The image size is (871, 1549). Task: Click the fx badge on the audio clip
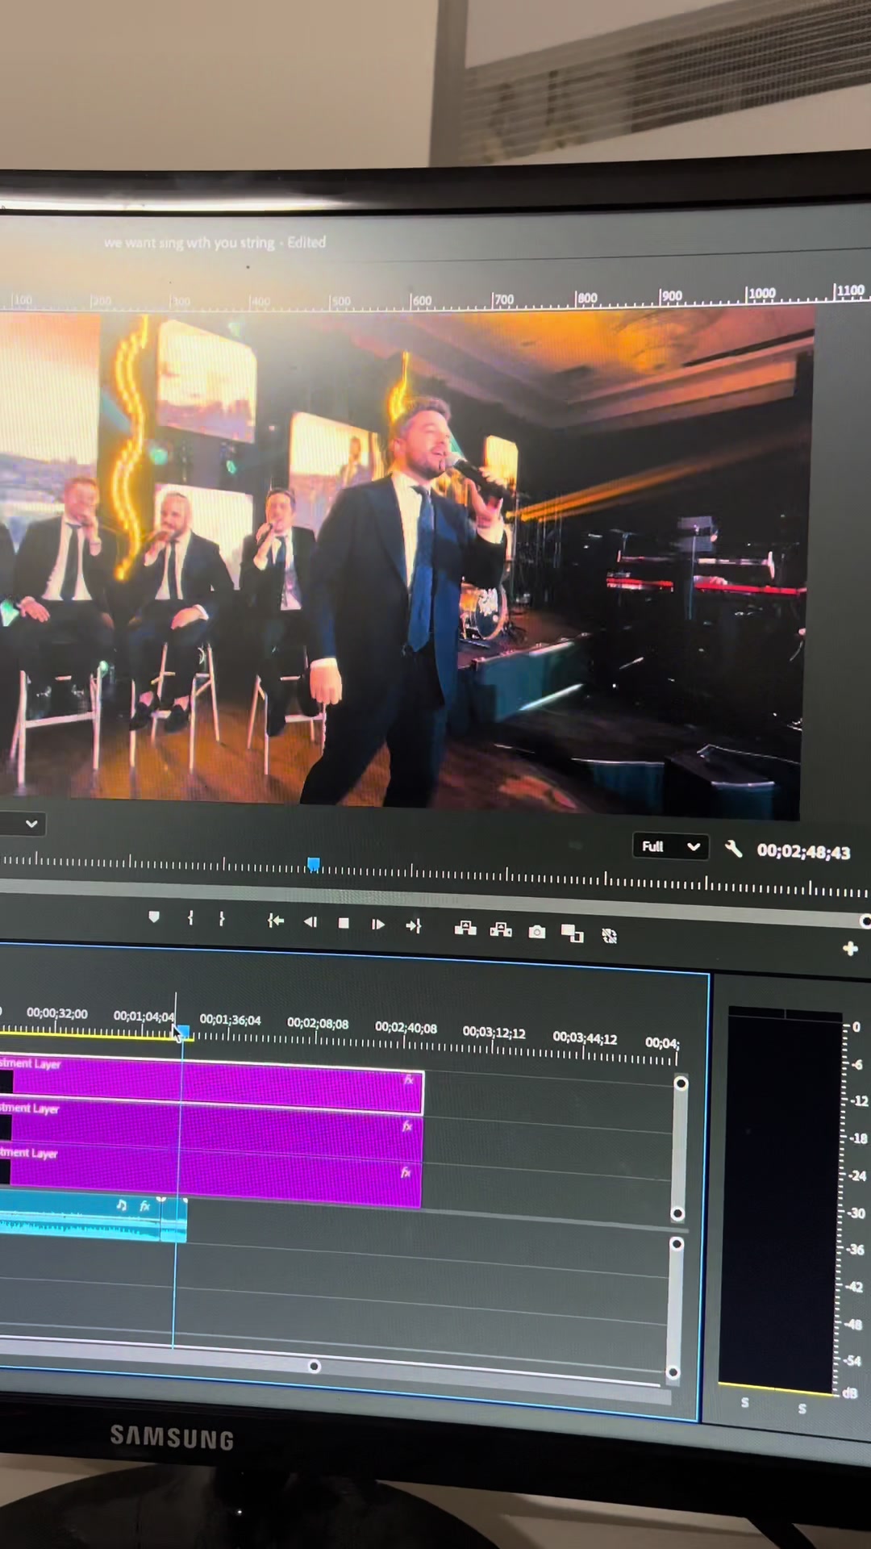[145, 1206]
